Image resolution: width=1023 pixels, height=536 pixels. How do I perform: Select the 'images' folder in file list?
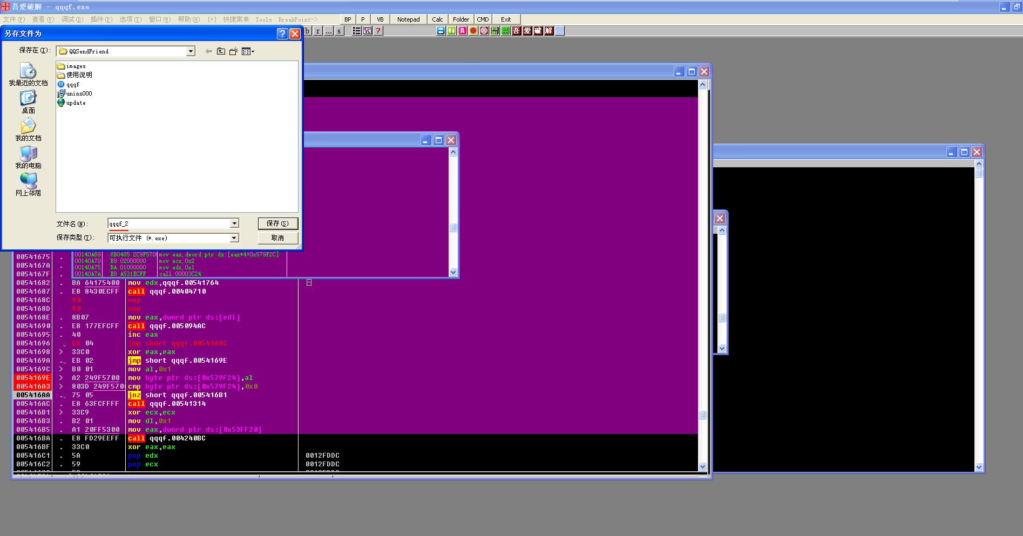pyautogui.click(x=72, y=66)
